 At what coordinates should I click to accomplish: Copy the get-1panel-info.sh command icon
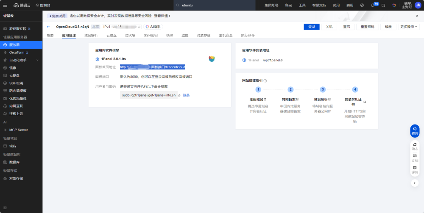[x=179, y=95]
